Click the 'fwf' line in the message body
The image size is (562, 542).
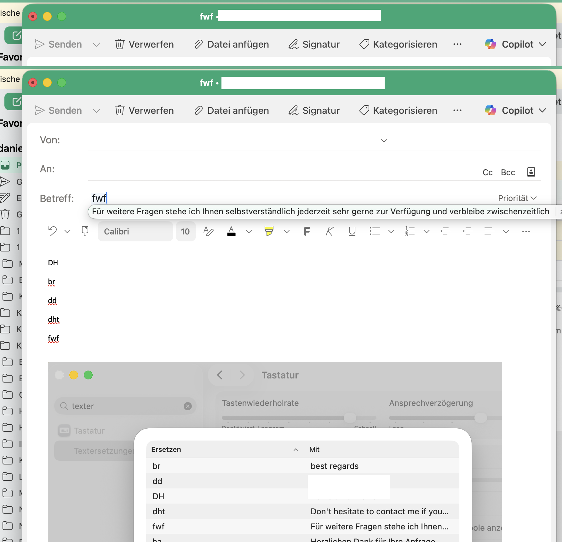(54, 338)
